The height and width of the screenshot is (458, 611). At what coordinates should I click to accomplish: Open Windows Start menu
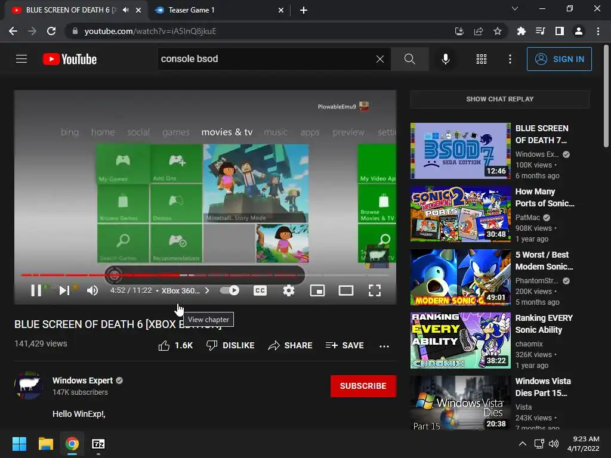19,444
